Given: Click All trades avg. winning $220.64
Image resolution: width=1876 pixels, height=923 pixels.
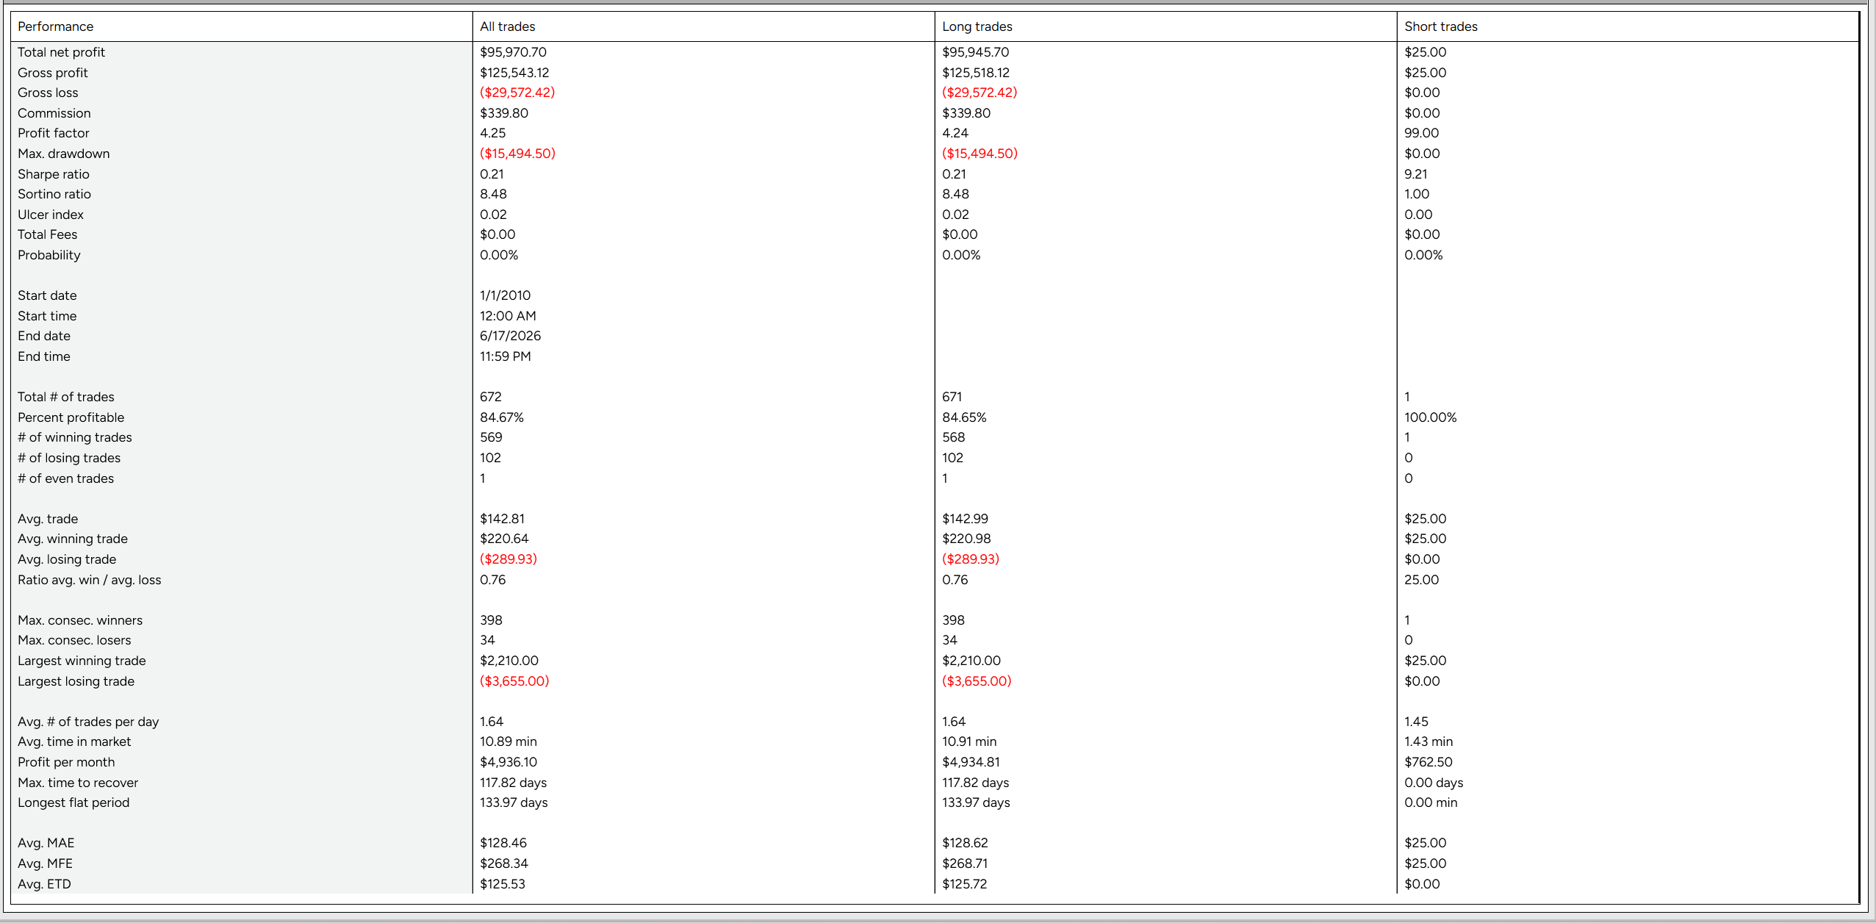Looking at the screenshot, I should pyautogui.click(x=504, y=539).
